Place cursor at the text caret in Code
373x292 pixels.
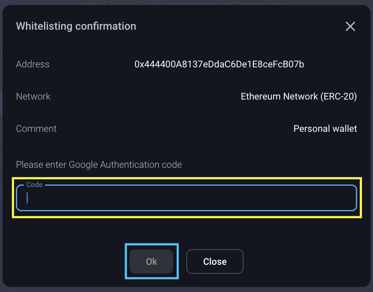28,198
